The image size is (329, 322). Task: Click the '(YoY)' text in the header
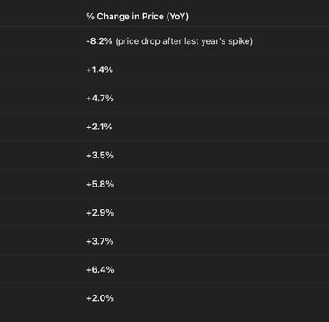coord(177,17)
